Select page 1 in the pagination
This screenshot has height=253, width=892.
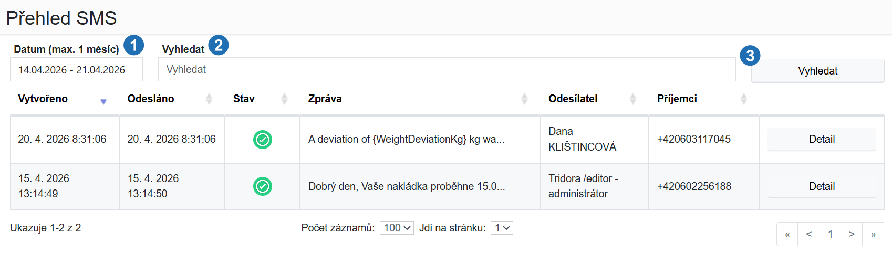click(x=831, y=234)
